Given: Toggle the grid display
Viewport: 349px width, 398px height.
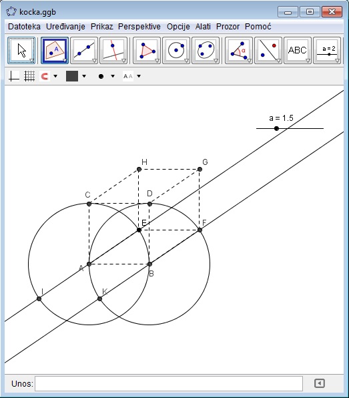Looking at the screenshot, I should pos(29,76).
